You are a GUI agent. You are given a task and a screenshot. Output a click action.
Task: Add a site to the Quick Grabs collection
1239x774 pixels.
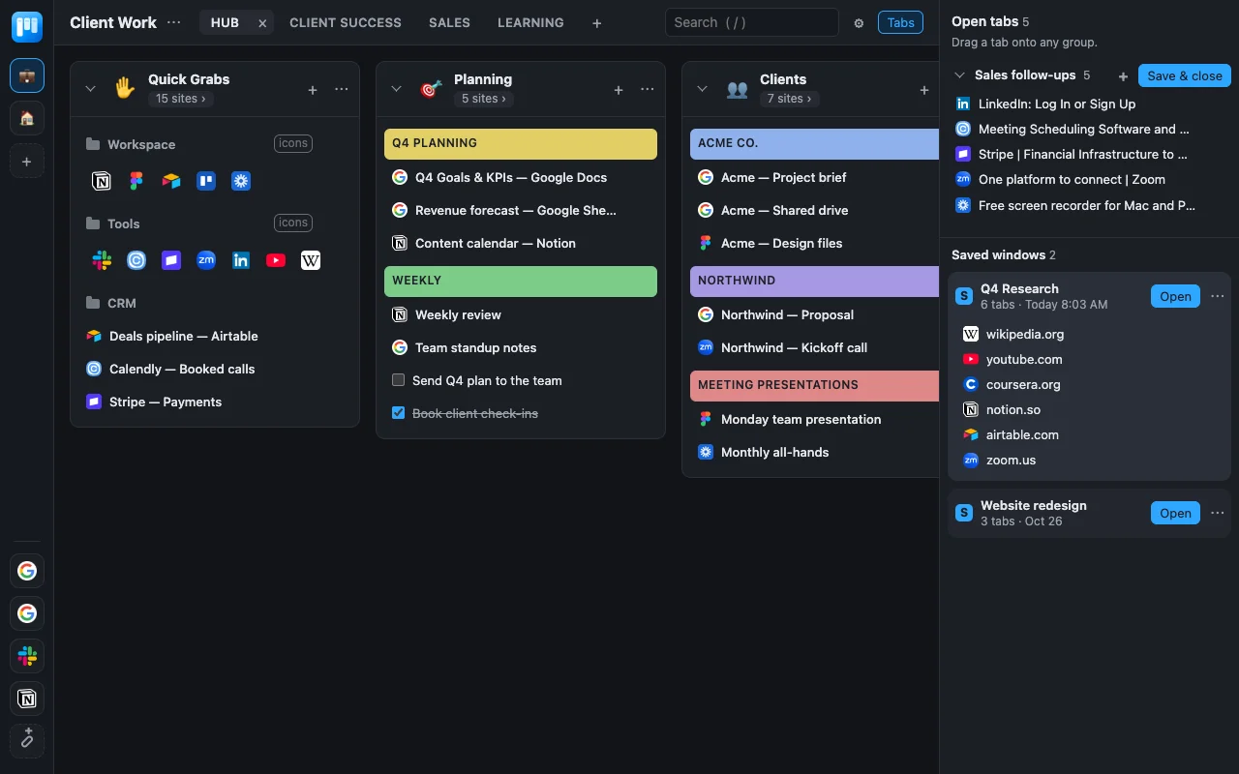tap(313, 90)
